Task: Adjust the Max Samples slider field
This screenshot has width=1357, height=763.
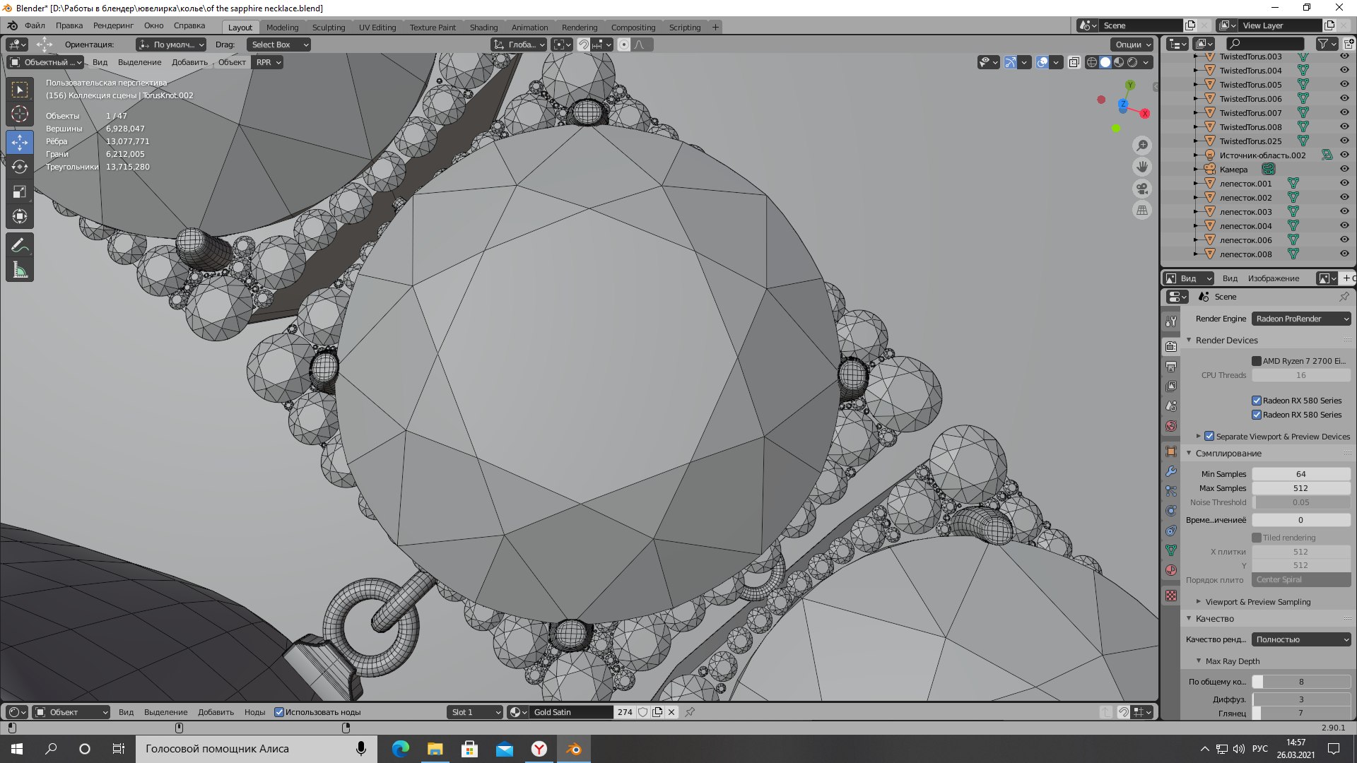Action: [x=1300, y=488]
